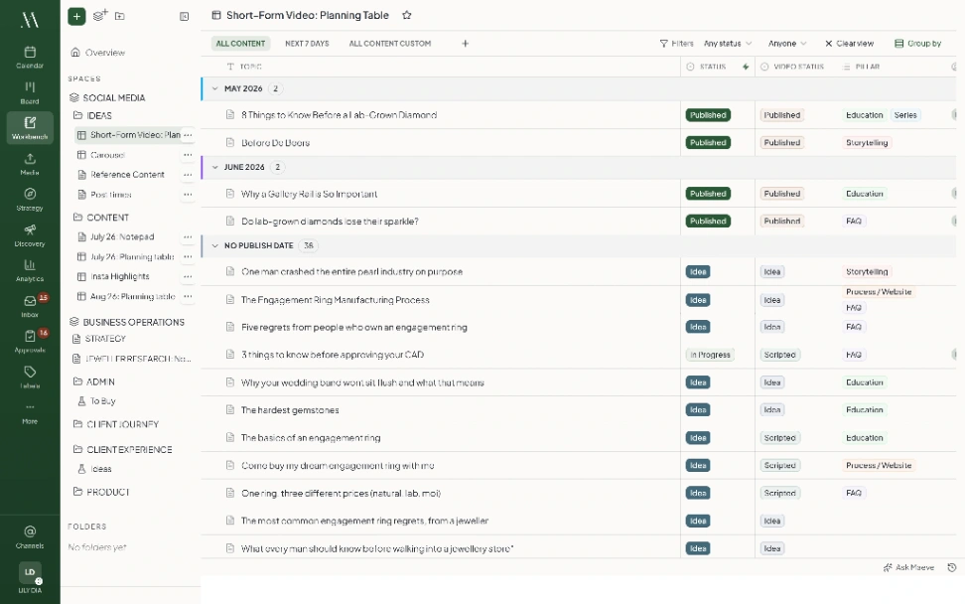
Task: Click the VIDEO STATUS column header
Action: pos(792,67)
